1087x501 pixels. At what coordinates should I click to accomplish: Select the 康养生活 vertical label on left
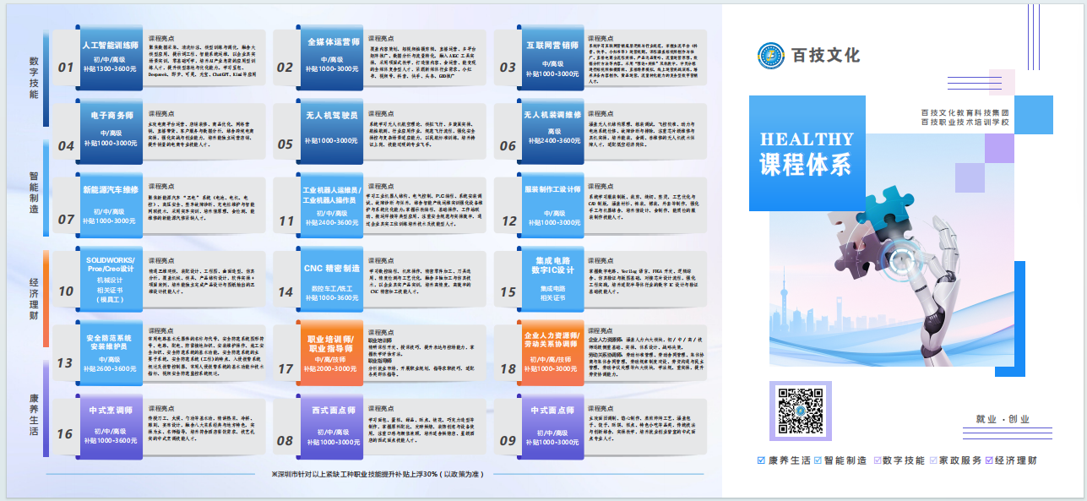pos(34,414)
